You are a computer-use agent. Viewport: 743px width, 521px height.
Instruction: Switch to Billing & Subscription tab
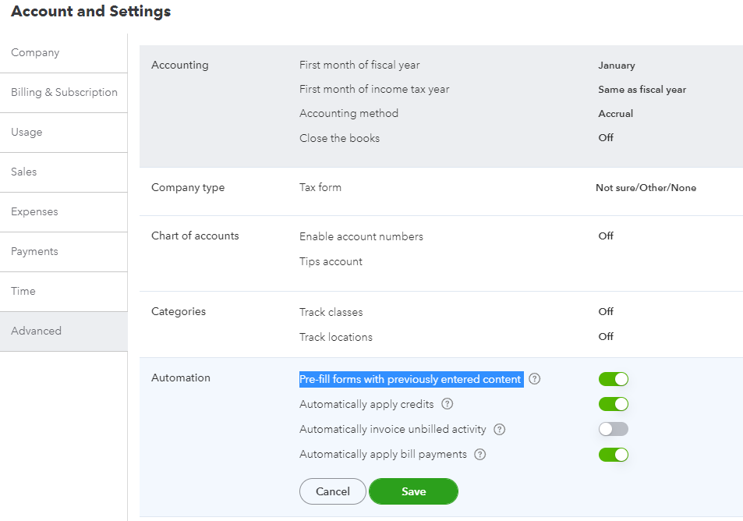point(64,93)
